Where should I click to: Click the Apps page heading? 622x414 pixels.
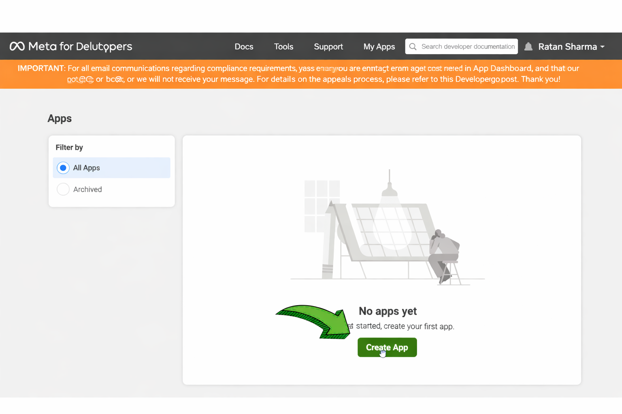point(60,118)
